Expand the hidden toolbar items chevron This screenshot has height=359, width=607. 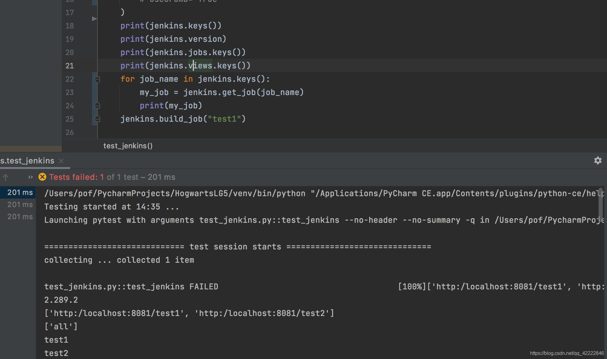coord(30,177)
